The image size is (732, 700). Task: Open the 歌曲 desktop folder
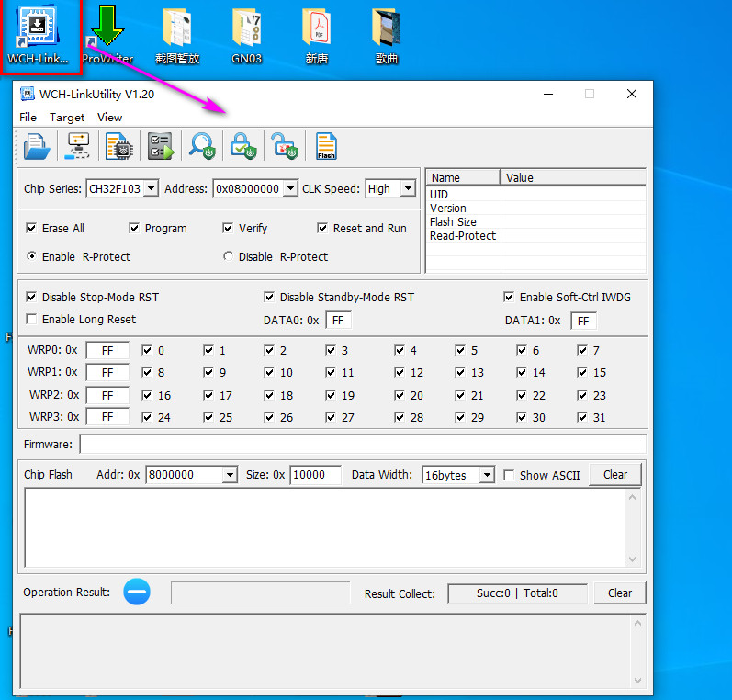tap(387, 35)
